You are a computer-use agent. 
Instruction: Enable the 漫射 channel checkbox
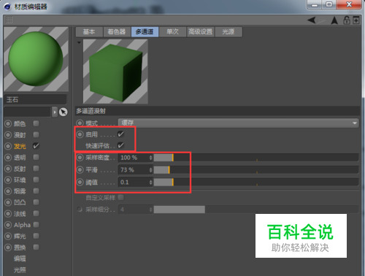click(x=36, y=134)
